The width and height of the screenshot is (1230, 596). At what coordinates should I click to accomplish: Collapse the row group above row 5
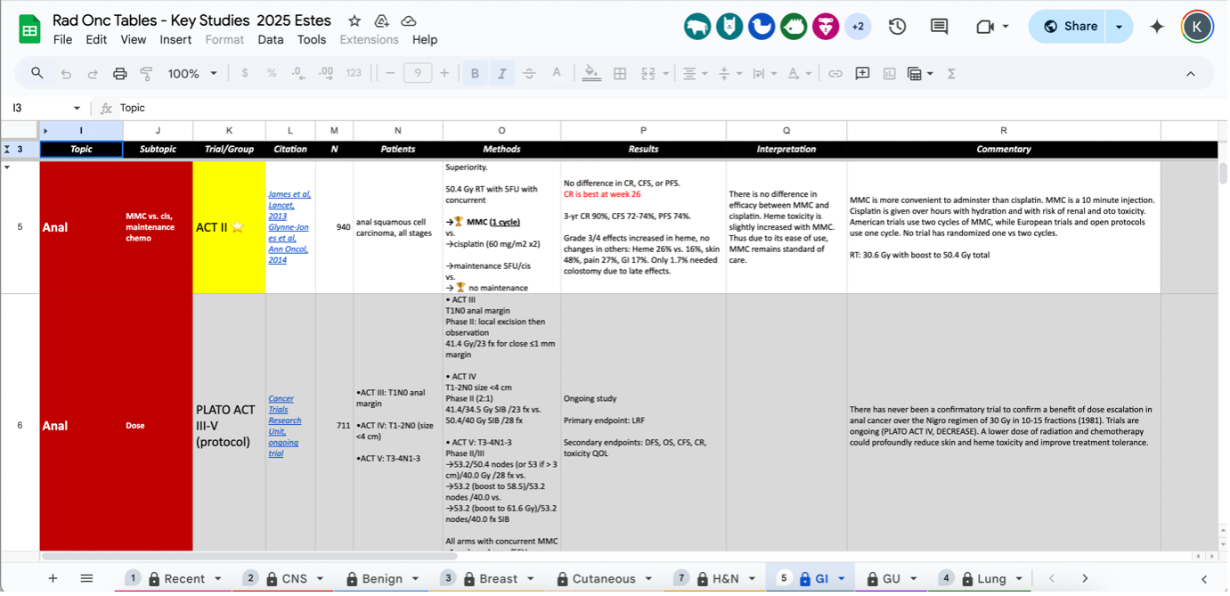point(7,167)
